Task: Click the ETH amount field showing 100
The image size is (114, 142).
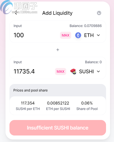Action: pos(36,35)
